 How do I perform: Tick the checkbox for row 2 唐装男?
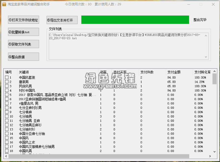point(7,82)
